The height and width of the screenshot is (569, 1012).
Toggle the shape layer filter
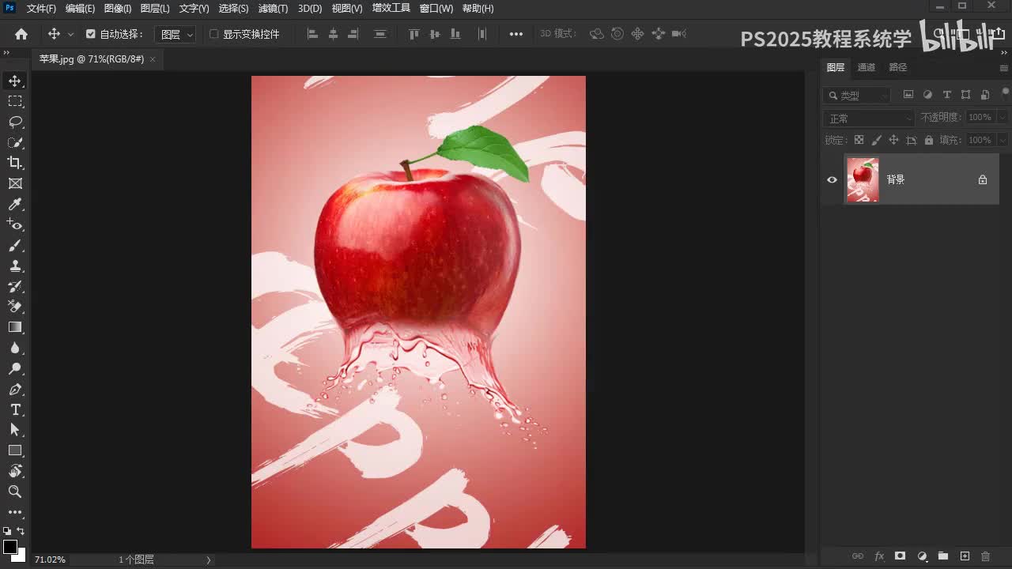[966, 95]
